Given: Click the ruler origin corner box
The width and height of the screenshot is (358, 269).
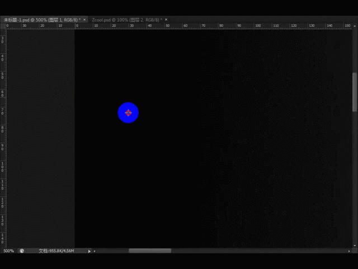Looking at the screenshot, I should click(3, 26).
